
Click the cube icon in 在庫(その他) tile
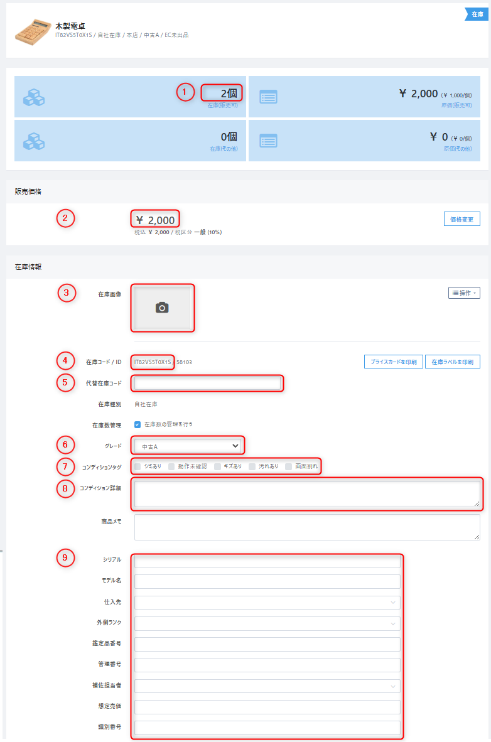click(x=34, y=141)
